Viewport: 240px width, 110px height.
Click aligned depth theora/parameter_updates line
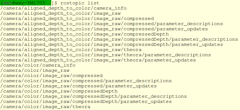coord(98,60)
